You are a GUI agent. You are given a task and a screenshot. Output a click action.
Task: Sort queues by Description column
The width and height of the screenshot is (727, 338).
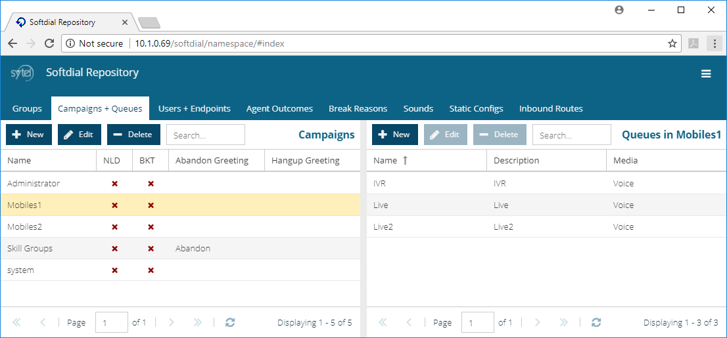[547, 161]
